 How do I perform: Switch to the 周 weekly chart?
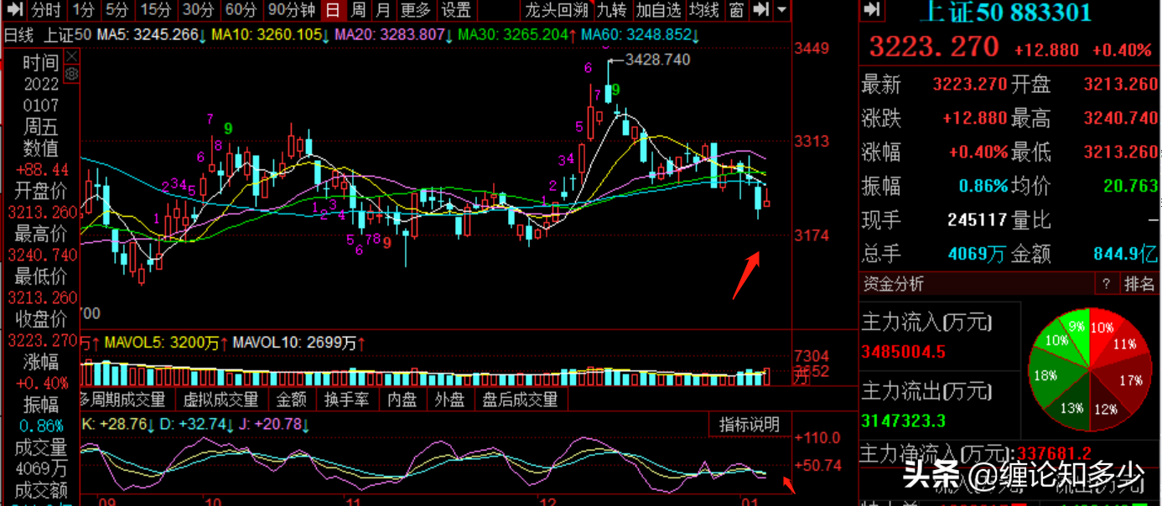click(x=358, y=10)
